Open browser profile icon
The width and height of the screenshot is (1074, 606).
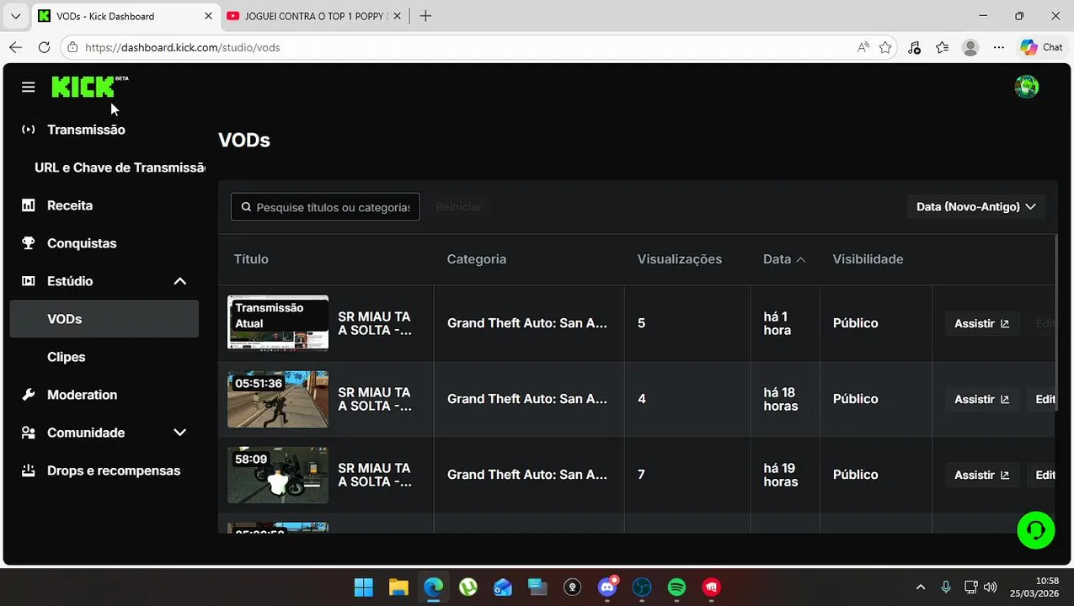point(970,47)
